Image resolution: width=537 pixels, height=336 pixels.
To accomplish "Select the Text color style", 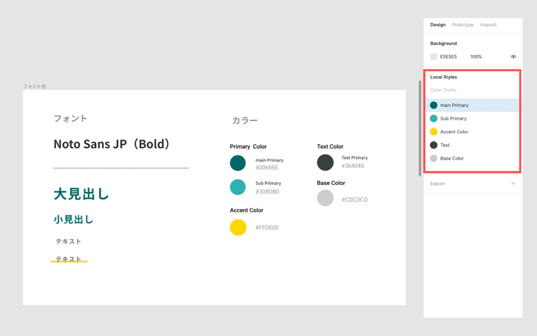I will [x=473, y=145].
